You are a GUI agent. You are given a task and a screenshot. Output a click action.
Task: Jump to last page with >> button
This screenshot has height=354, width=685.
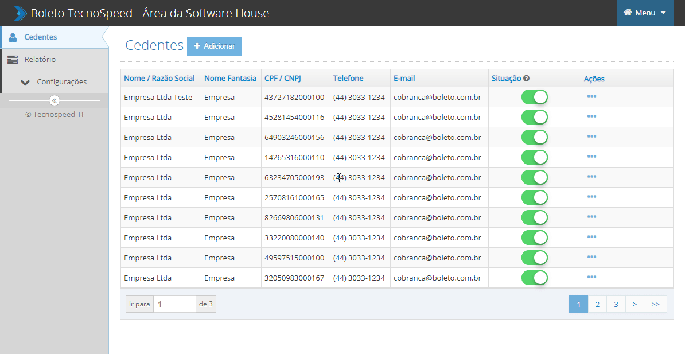point(655,305)
